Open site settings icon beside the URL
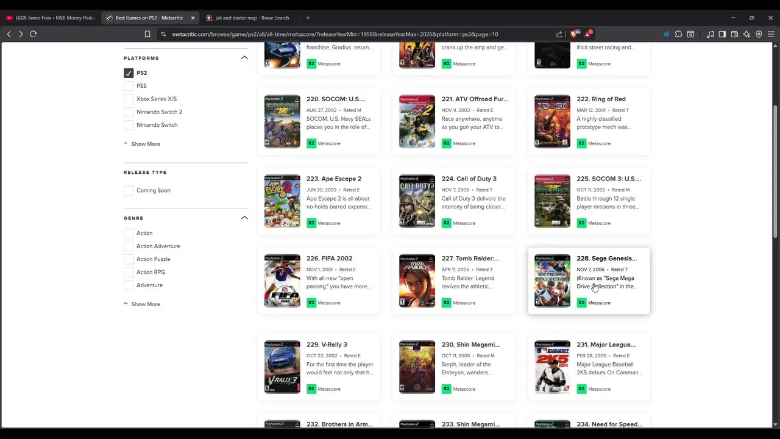The image size is (780, 439). [163, 34]
